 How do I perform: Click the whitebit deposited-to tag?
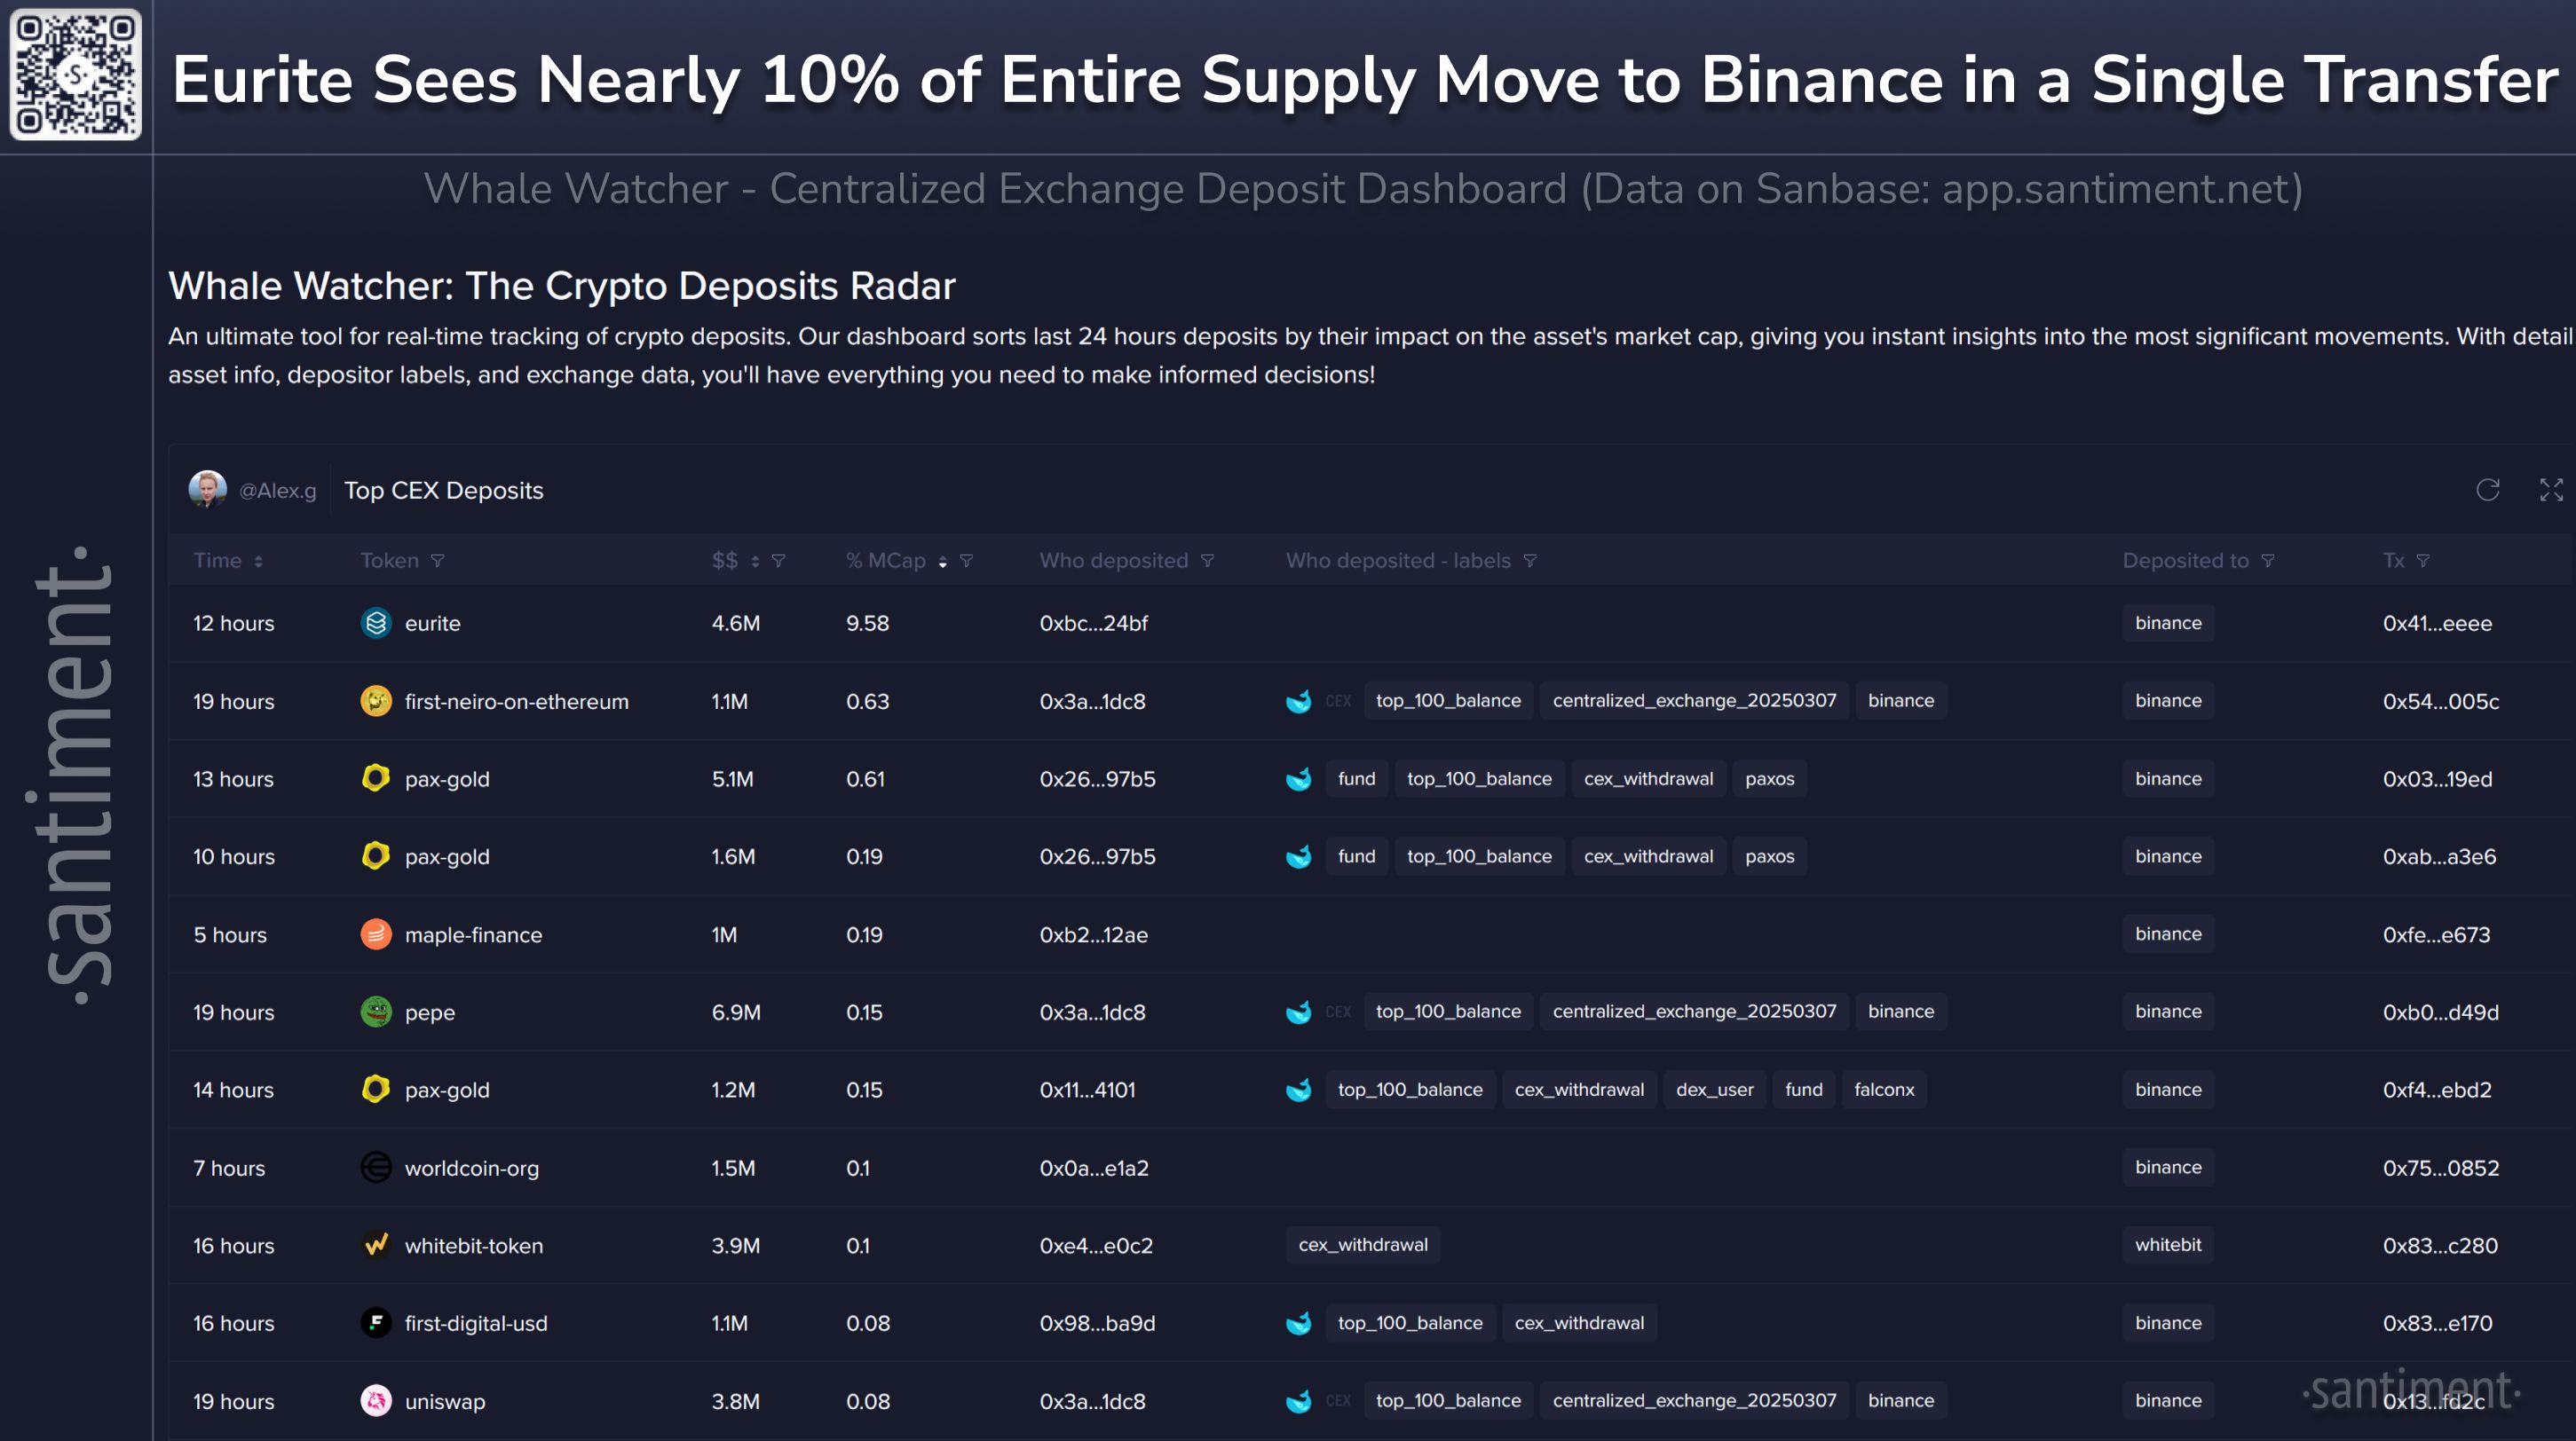tap(2167, 1244)
